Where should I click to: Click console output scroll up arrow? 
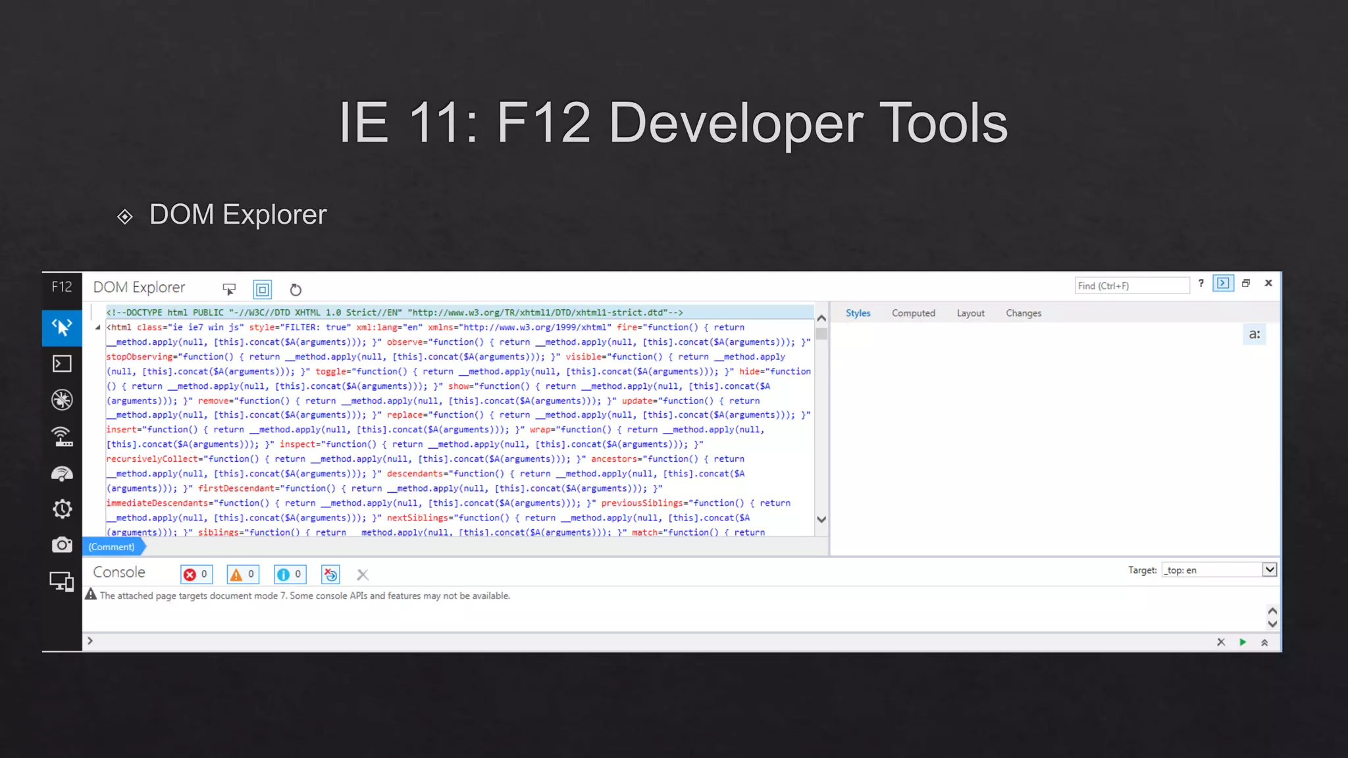tap(1272, 611)
